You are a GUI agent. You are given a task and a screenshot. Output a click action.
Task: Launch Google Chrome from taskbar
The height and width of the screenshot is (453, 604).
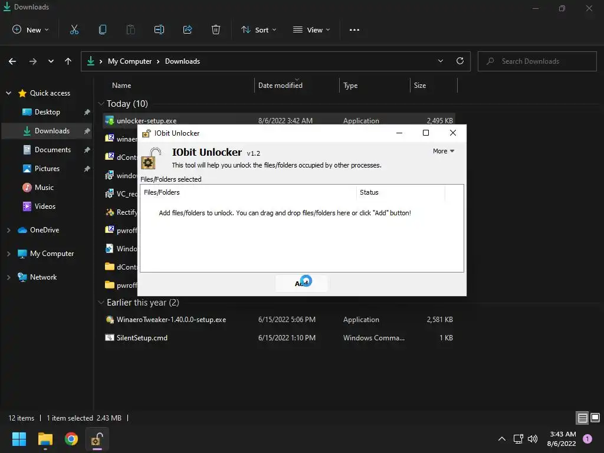[x=71, y=439]
